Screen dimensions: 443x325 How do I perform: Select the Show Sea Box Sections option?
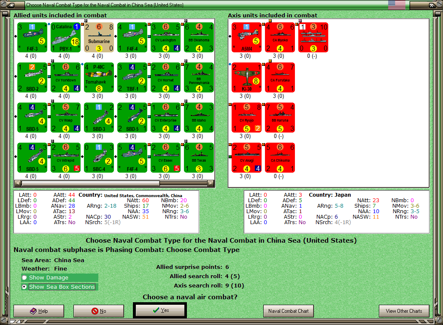[x=59, y=287]
